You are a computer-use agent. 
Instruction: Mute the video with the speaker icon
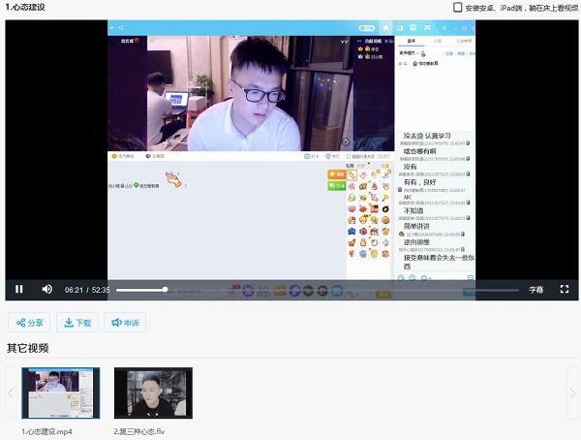47,289
